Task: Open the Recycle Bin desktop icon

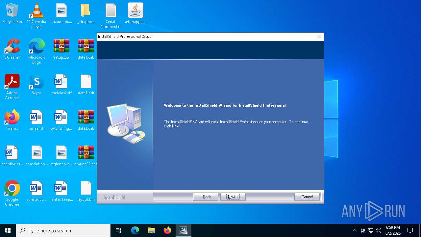Action: (12, 14)
